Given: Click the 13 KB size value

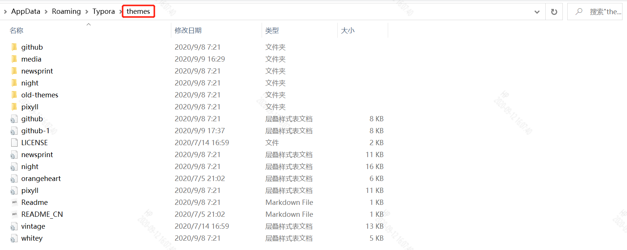Looking at the screenshot, I should [x=374, y=226].
